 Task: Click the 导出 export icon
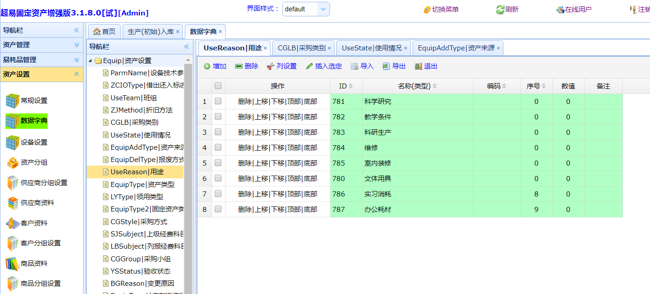tap(386, 66)
